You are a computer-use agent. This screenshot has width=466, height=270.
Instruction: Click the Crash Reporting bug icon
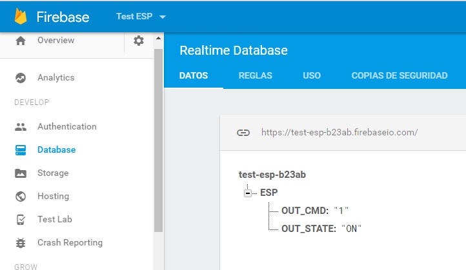tap(21, 243)
